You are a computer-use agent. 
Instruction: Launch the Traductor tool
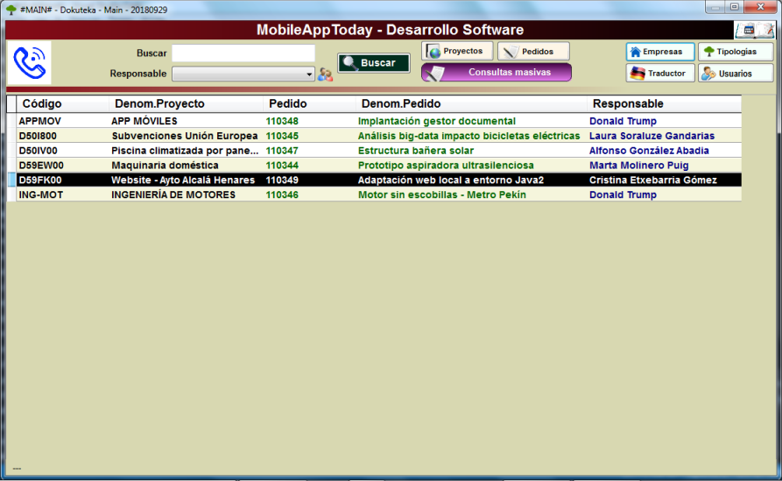(x=660, y=73)
